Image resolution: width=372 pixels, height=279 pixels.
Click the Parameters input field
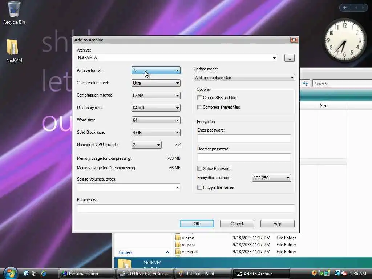(186, 208)
